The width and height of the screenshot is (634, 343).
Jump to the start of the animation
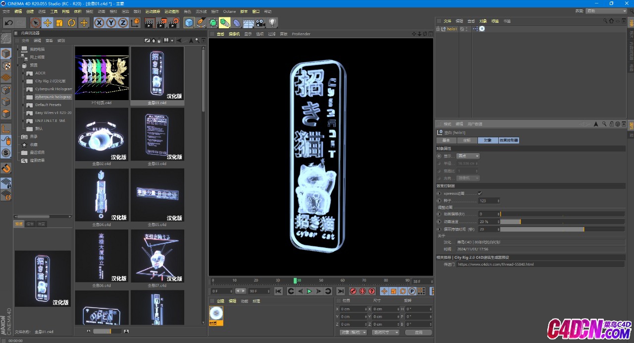[x=278, y=291]
